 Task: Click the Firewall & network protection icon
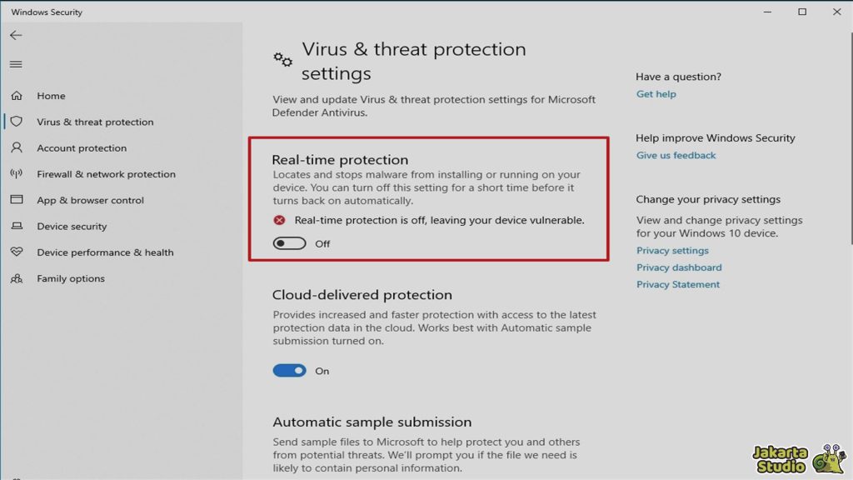pyautogui.click(x=17, y=174)
